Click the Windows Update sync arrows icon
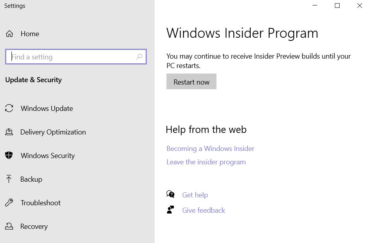The width and height of the screenshot is (366, 243). click(x=9, y=108)
